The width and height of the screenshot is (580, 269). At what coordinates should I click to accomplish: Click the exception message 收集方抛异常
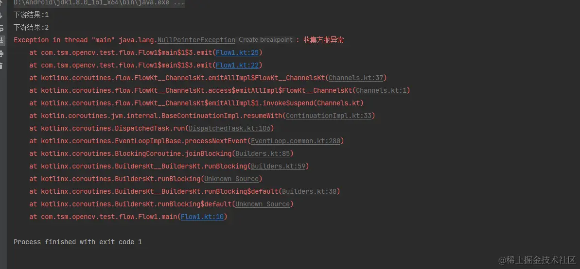coord(324,40)
